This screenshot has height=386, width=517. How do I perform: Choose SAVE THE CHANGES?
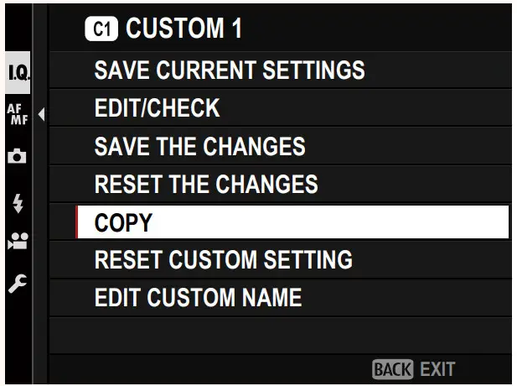[199, 147]
